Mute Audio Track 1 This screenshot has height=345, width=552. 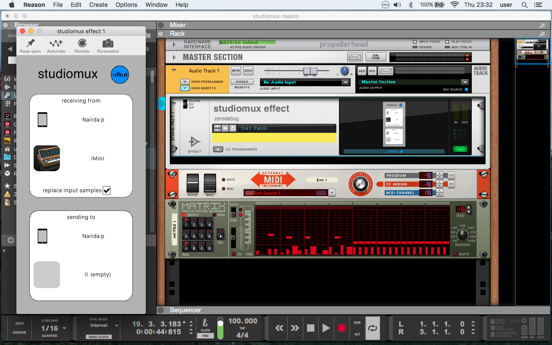[x=236, y=71]
